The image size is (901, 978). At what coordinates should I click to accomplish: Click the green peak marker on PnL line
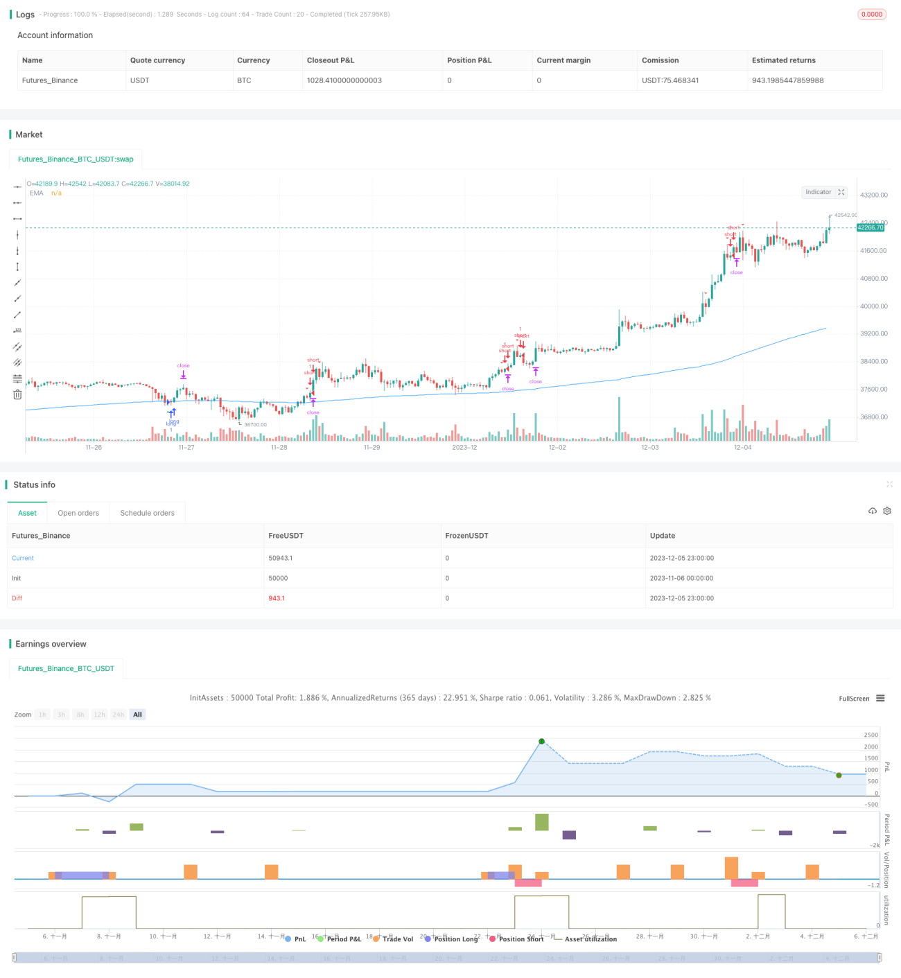[x=542, y=742]
